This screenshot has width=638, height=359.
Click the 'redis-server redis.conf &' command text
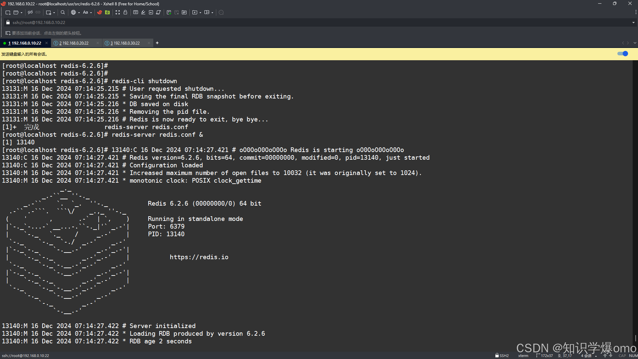[157, 134]
